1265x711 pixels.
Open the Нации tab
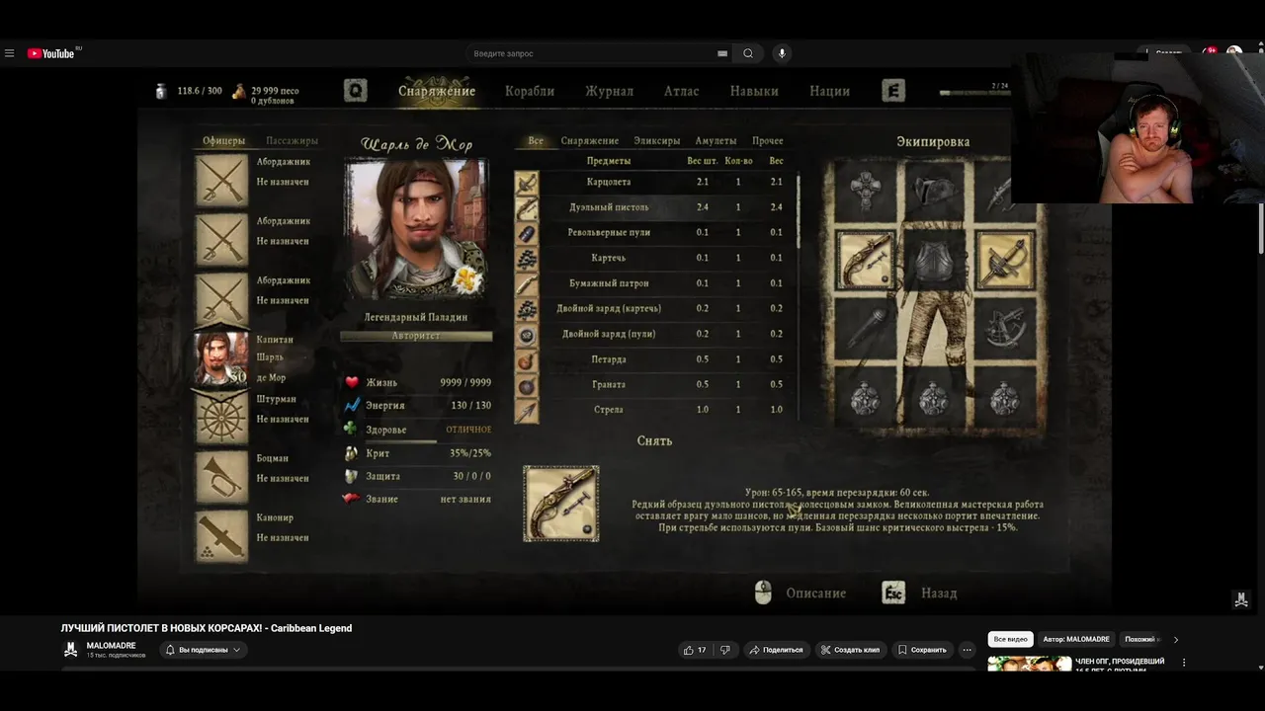(829, 91)
